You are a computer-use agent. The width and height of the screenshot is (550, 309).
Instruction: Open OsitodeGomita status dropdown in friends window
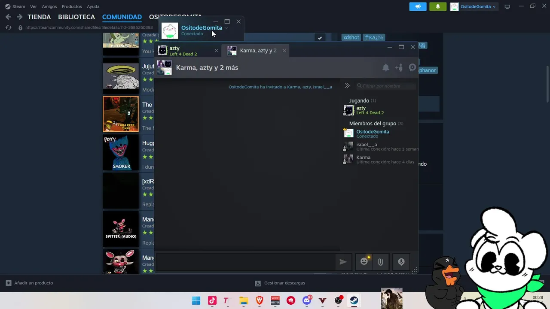point(226,28)
